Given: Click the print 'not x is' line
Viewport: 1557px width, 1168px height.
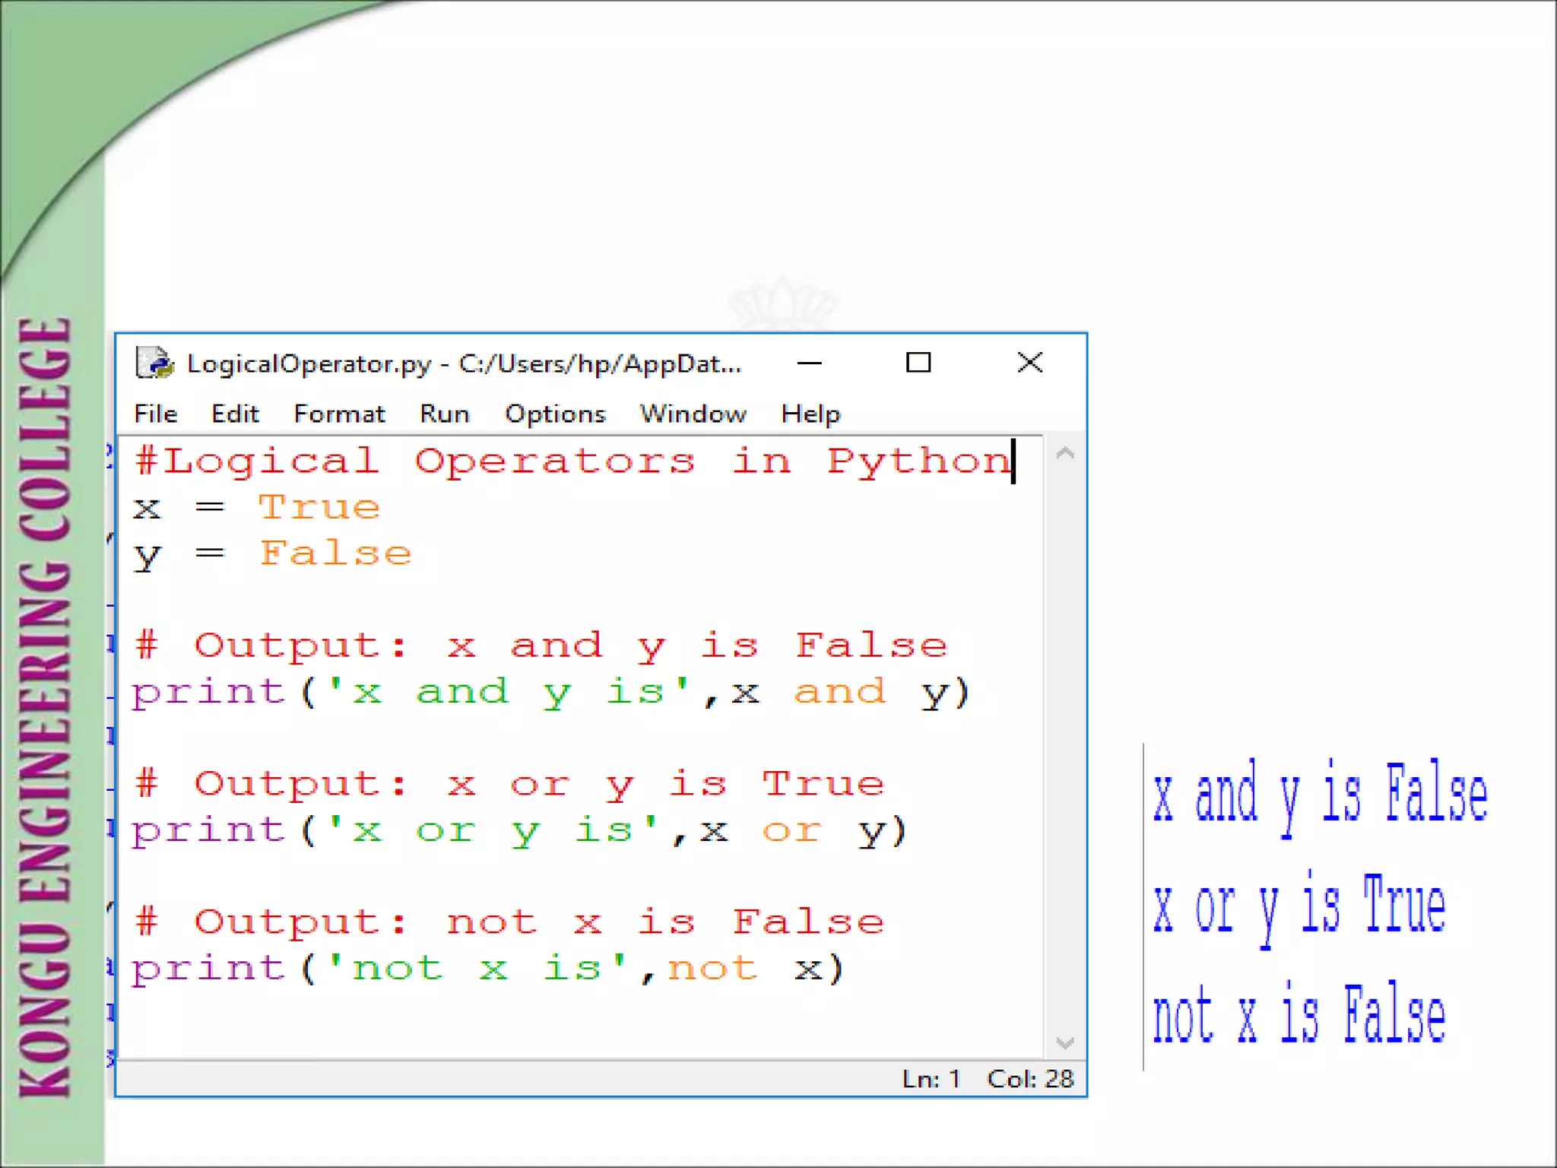Looking at the screenshot, I should coord(487,969).
